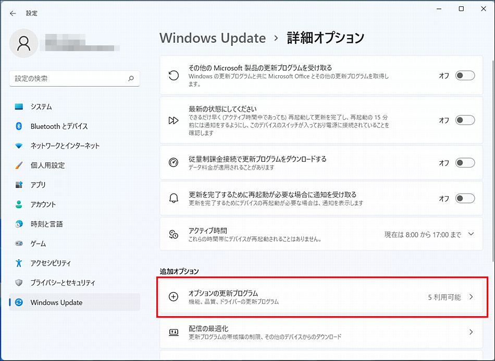Open アカウント settings
Screen dimensions: 495x361
click(x=75, y=204)
